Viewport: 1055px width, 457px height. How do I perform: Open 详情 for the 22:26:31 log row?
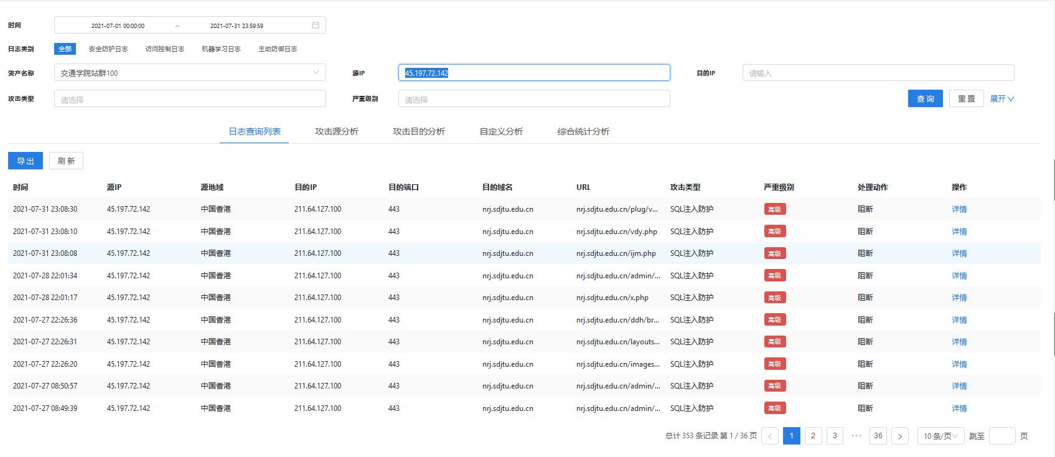point(959,342)
